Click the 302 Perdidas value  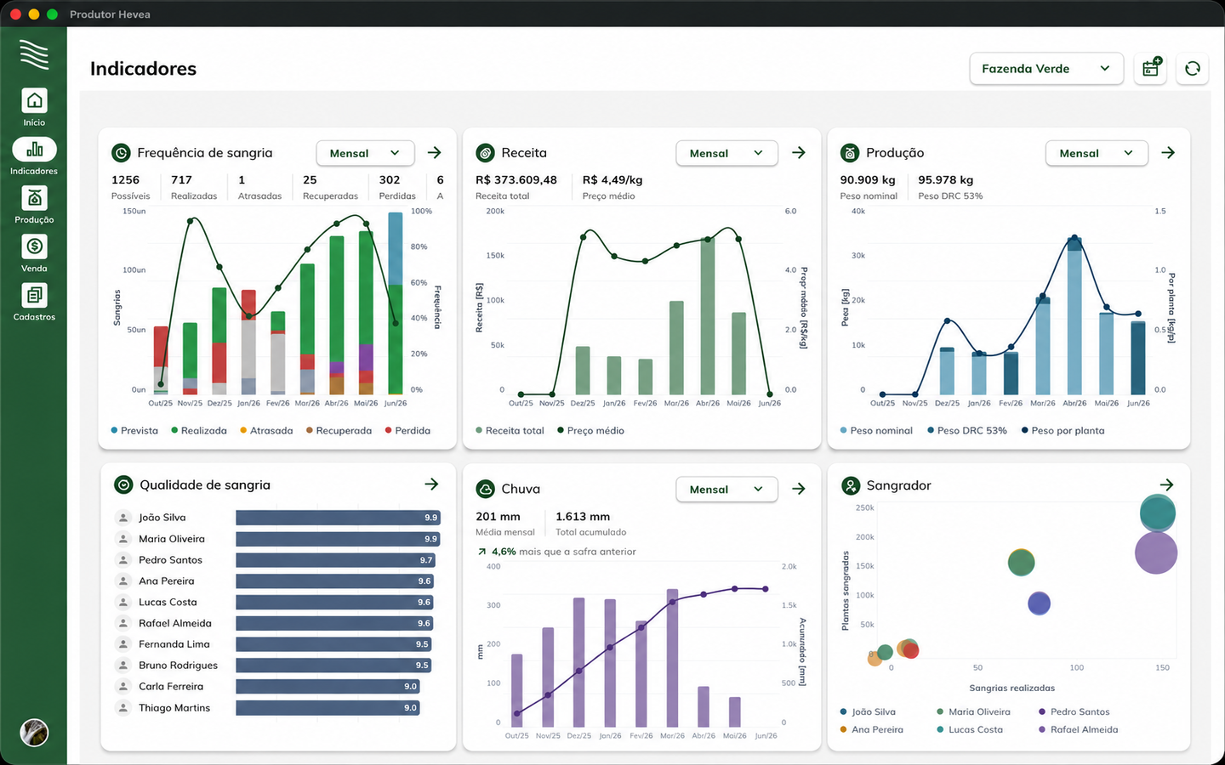(390, 180)
